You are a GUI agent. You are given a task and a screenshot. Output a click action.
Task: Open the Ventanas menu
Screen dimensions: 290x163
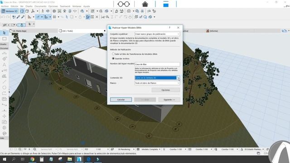[x=77, y=6]
